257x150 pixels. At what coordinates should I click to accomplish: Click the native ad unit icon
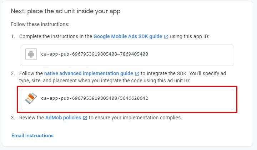pos(31,98)
